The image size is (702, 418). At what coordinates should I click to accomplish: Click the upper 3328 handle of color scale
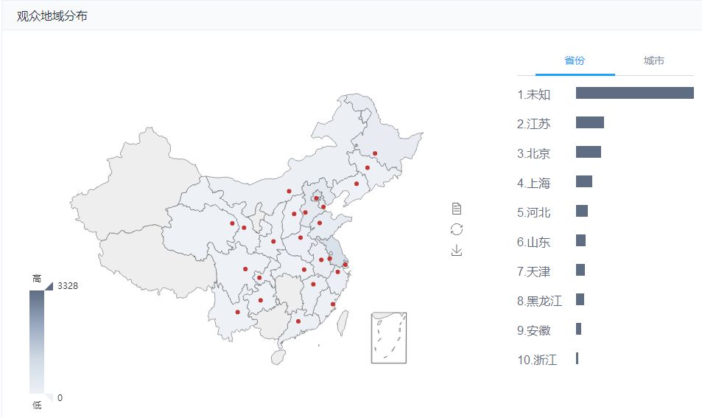[49, 286]
